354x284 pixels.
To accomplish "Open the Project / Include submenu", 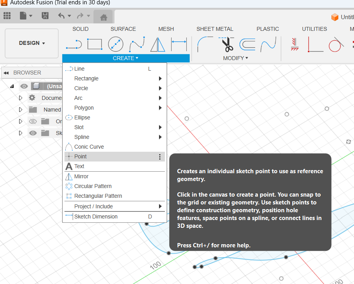I will (115, 206).
